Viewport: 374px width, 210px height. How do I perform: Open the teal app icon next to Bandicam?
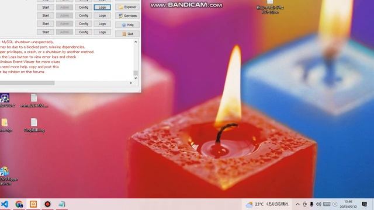tap(62, 204)
